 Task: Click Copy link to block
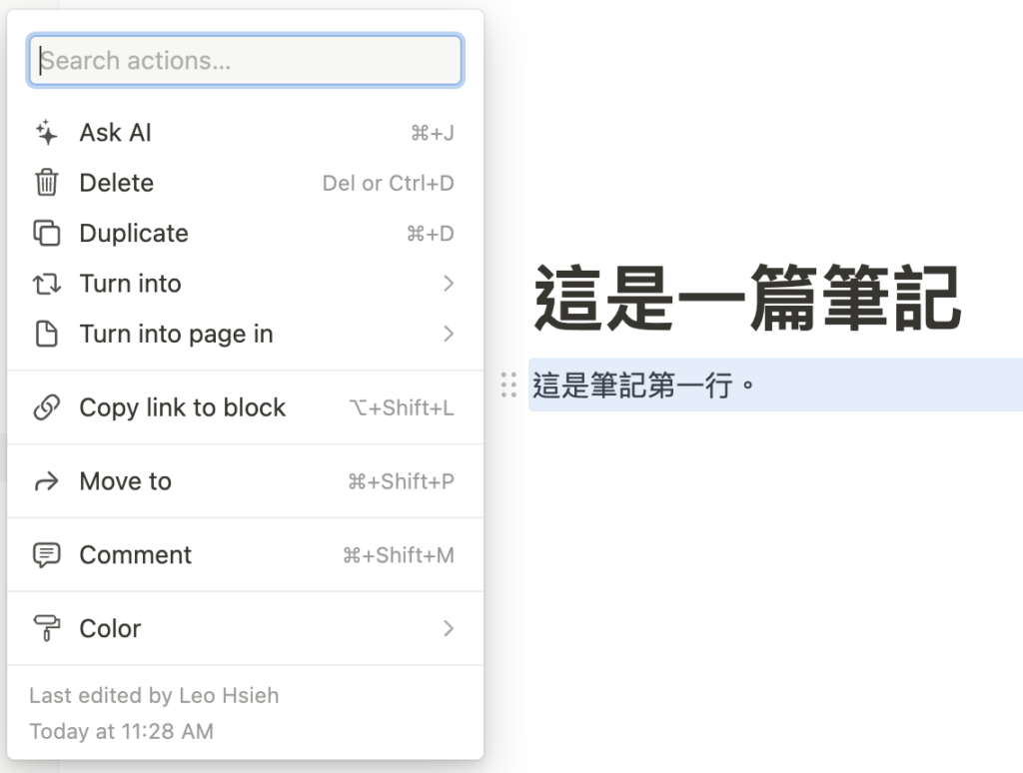tap(182, 407)
